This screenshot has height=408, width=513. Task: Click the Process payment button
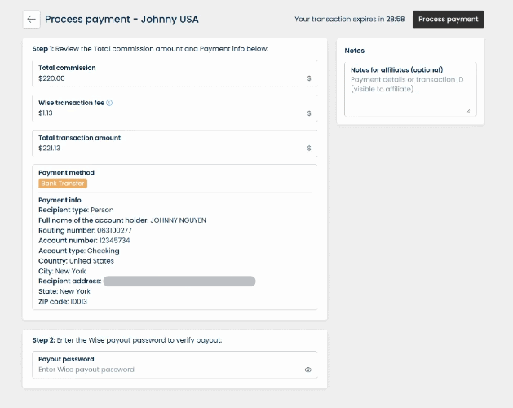[448, 19]
